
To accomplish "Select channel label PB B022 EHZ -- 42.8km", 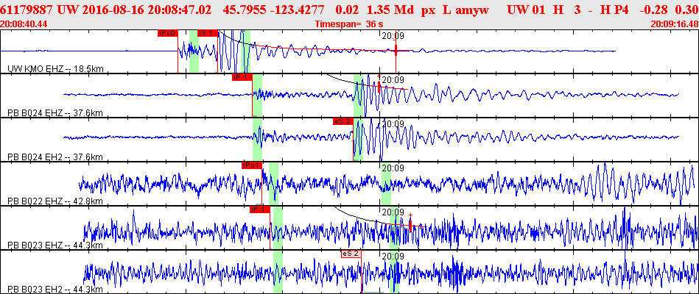I will point(55,201).
